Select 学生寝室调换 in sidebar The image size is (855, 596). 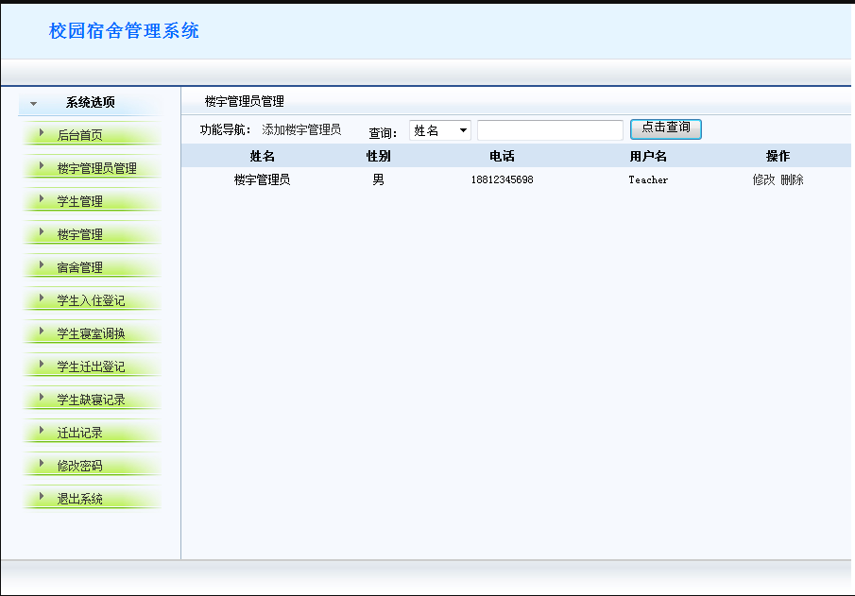(x=91, y=333)
